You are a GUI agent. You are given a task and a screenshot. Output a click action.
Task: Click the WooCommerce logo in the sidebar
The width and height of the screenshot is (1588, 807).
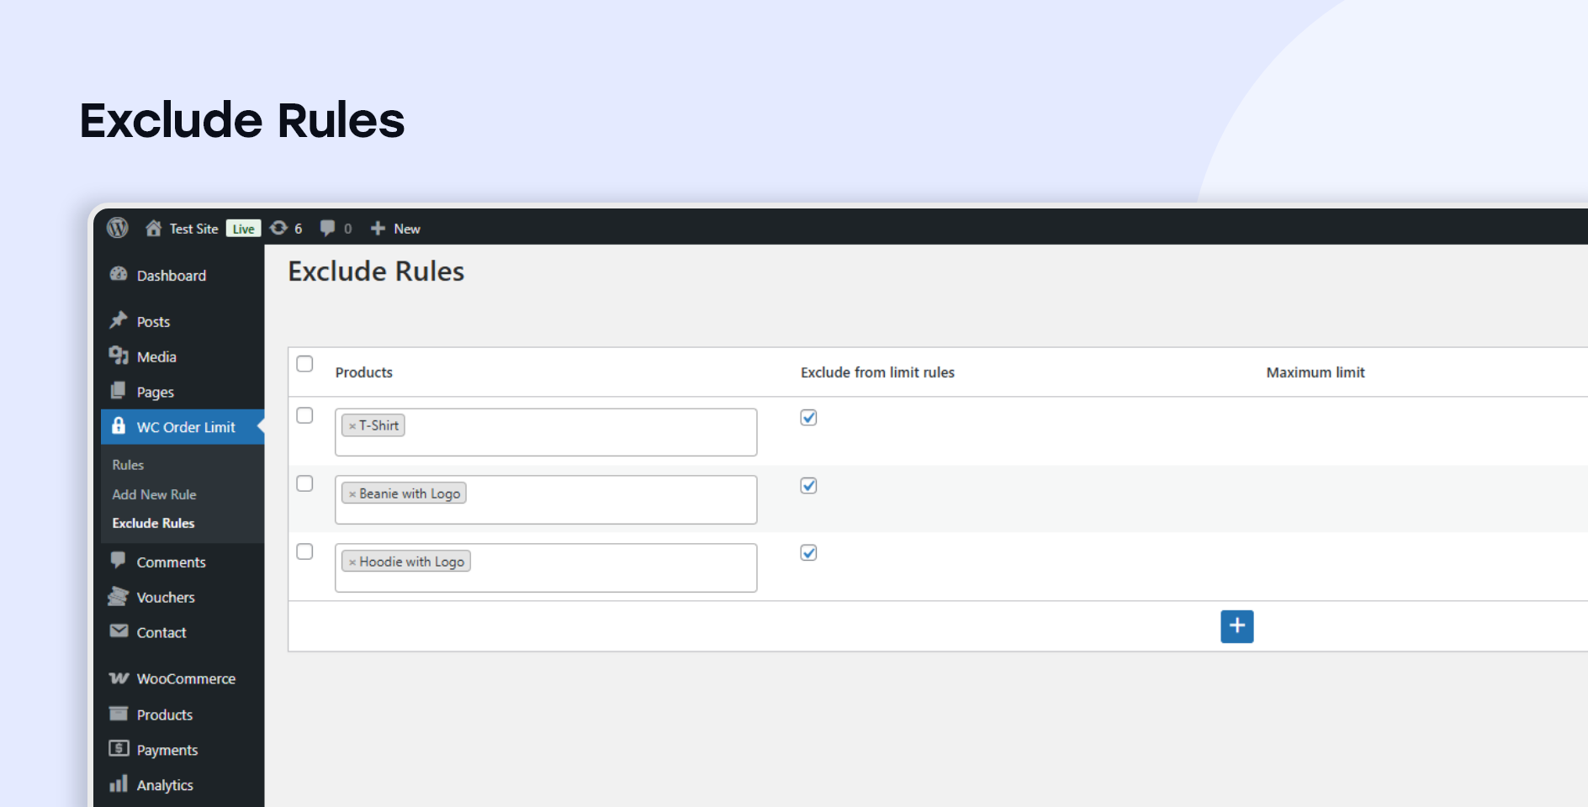point(119,678)
